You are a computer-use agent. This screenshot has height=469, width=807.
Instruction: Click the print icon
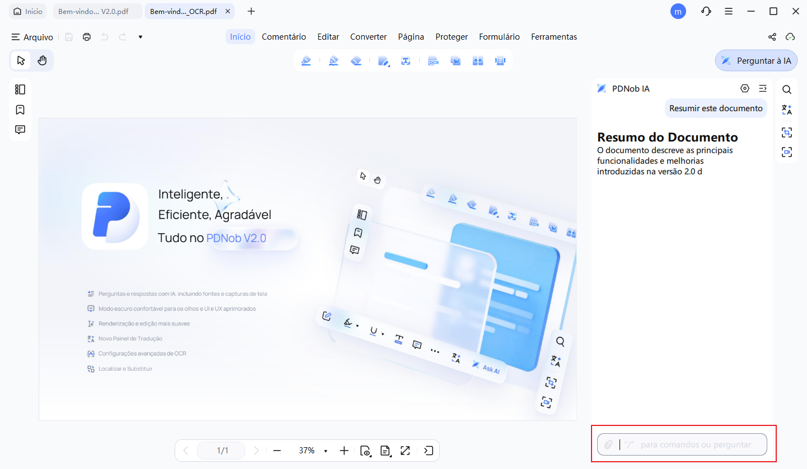pyautogui.click(x=87, y=37)
